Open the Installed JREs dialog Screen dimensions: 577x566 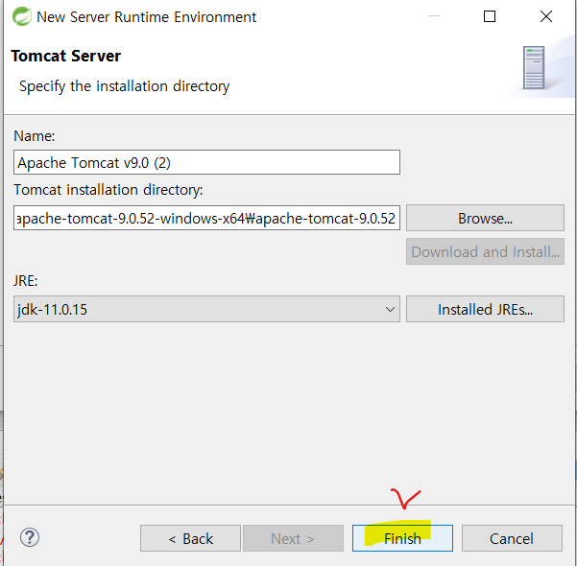pyautogui.click(x=485, y=309)
